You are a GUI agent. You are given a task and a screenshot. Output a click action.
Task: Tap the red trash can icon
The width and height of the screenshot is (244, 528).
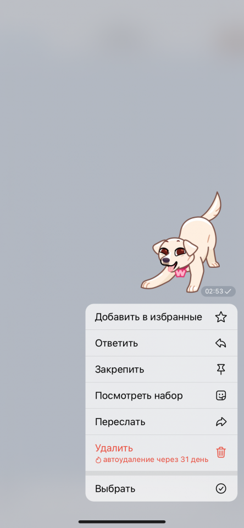[x=221, y=452]
